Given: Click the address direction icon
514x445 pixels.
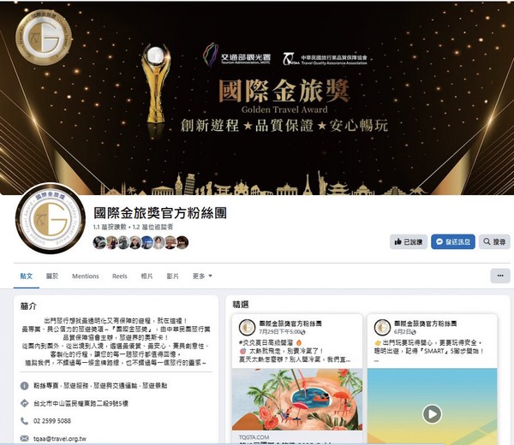Looking at the screenshot, I should tap(24, 403).
